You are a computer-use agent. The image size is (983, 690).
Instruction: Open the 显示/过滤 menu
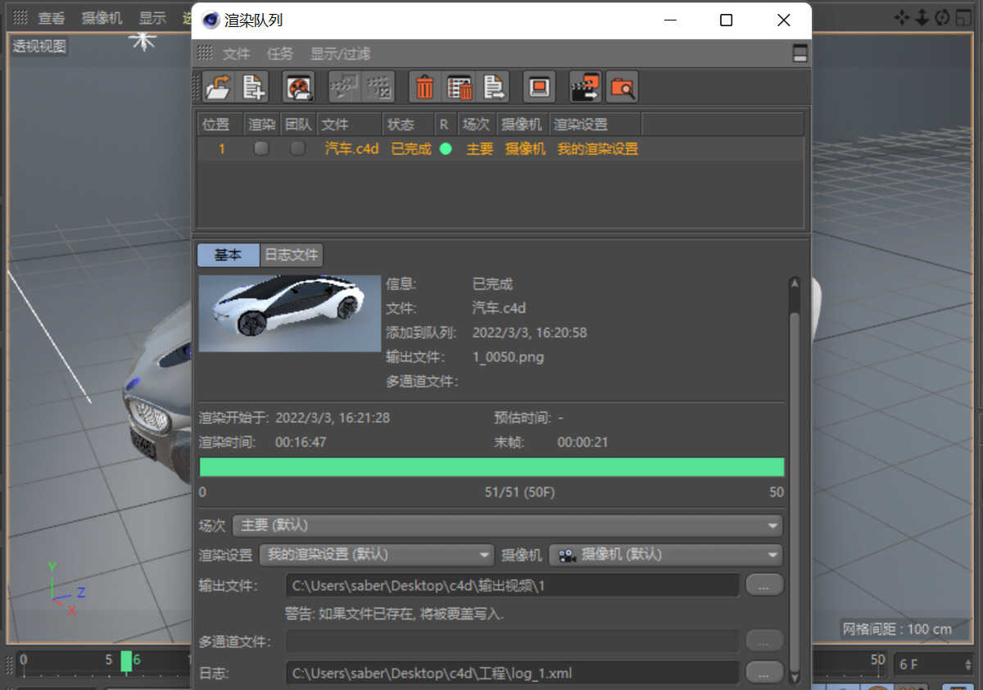coord(340,54)
